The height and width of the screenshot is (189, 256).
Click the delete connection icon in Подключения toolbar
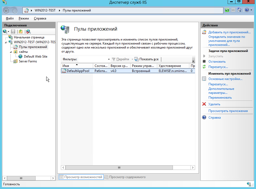[x=28, y=31]
